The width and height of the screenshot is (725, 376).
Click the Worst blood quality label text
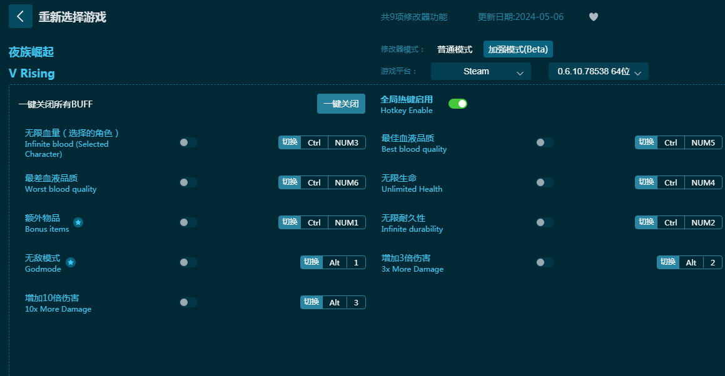click(61, 189)
